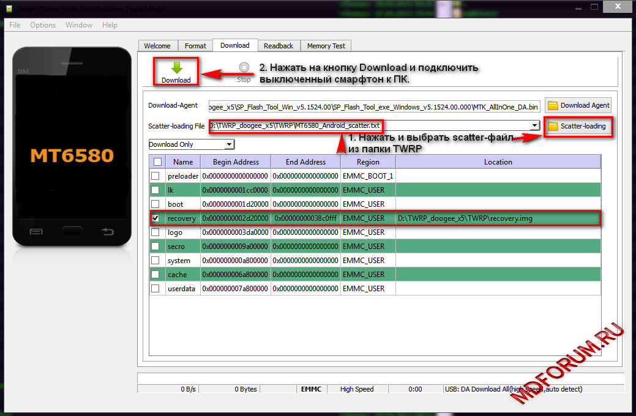Open the Scatter-loading File path dropdown arrow
Image resolution: width=636 pixels, height=416 pixels.
pos(534,125)
